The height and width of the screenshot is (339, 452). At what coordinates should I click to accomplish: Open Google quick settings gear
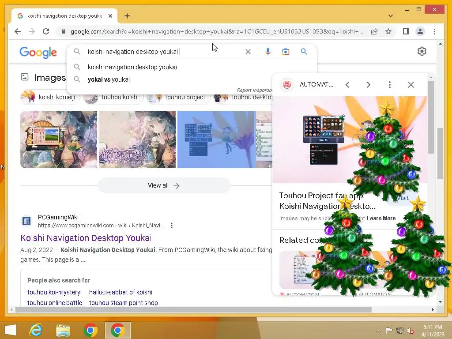point(422,51)
